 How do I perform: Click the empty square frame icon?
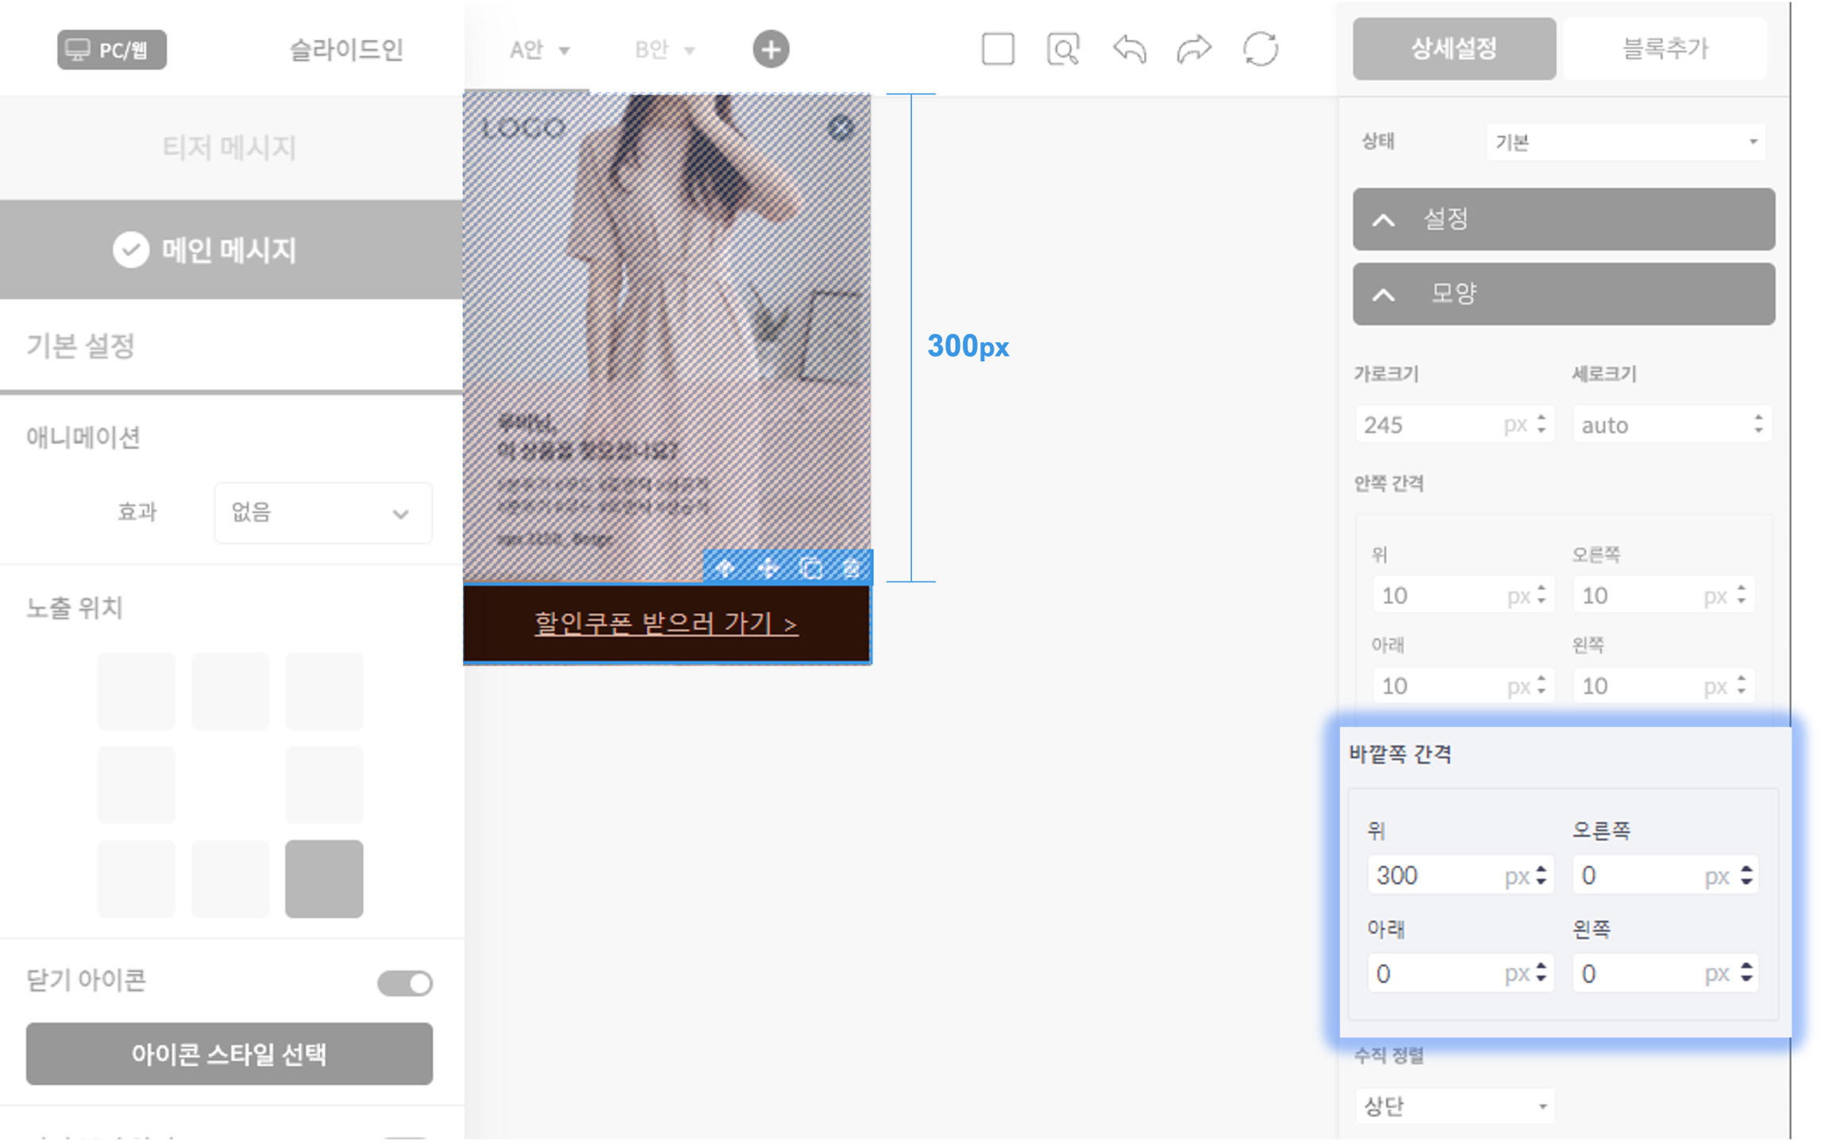click(x=998, y=49)
